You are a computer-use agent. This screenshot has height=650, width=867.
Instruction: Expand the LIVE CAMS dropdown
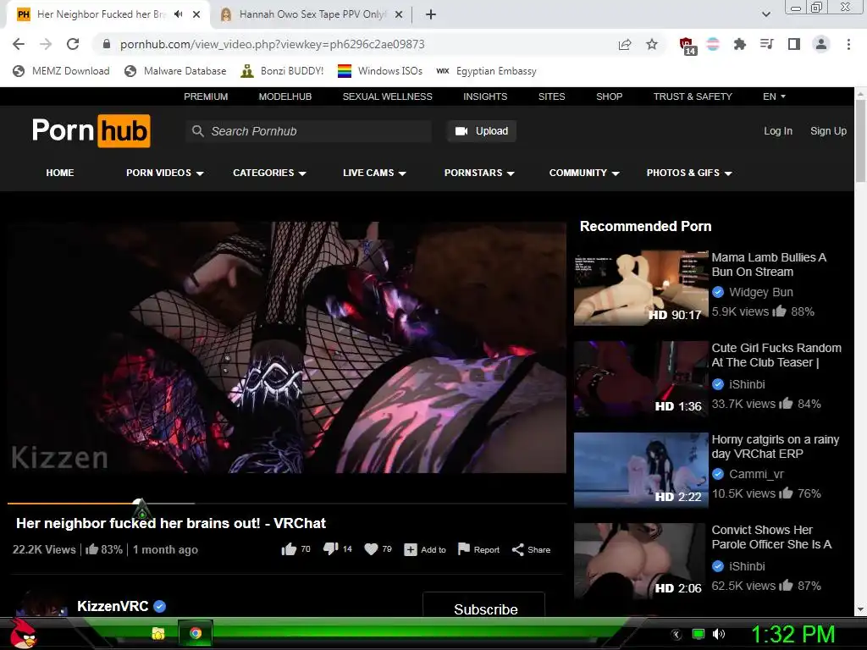pyautogui.click(x=374, y=173)
